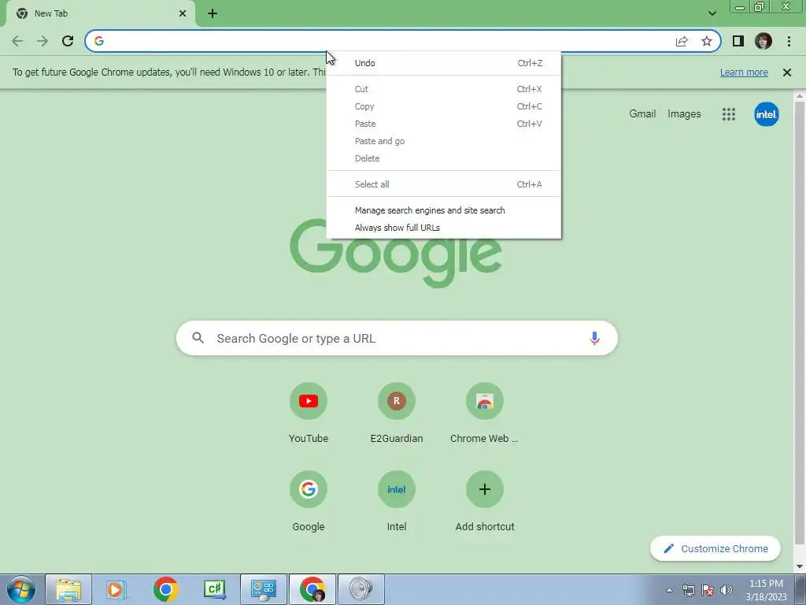Reload the page with the refresh icon
The width and height of the screenshot is (806, 605).
pyautogui.click(x=68, y=41)
